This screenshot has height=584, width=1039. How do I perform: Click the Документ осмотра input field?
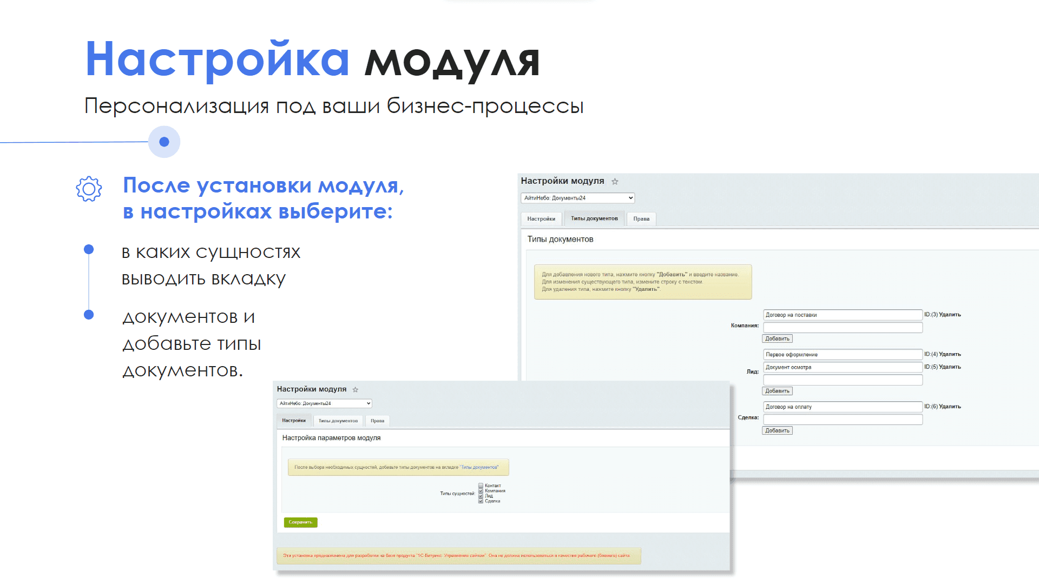tap(843, 367)
